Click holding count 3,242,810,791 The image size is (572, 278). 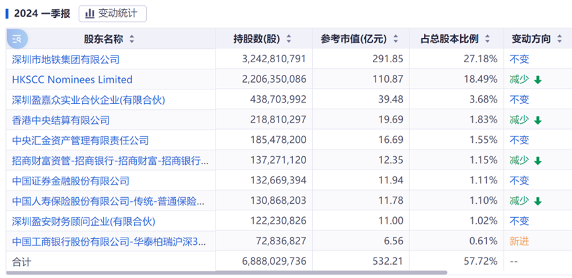pyautogui.click(x=274, y=59)
